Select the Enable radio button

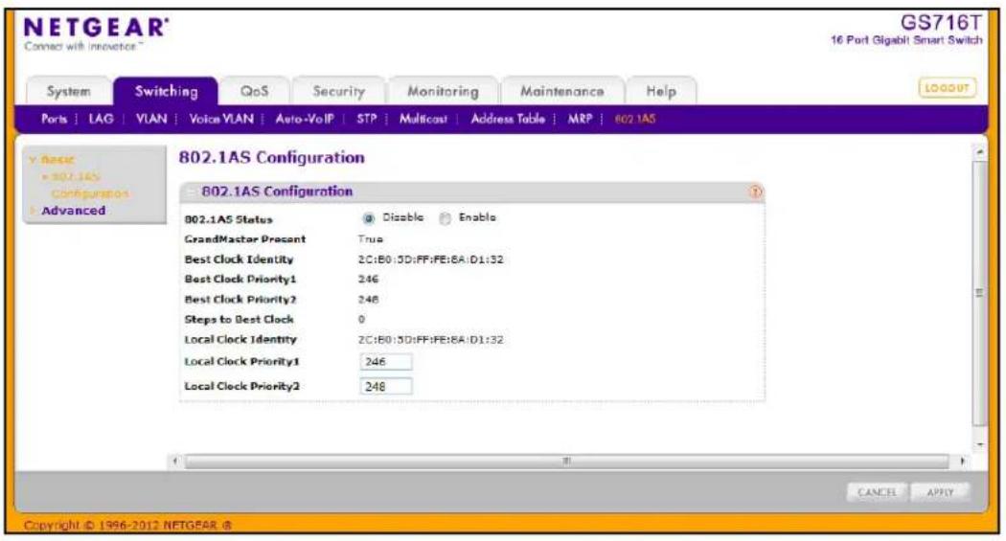pyautogui.click(x=445, y=218)
